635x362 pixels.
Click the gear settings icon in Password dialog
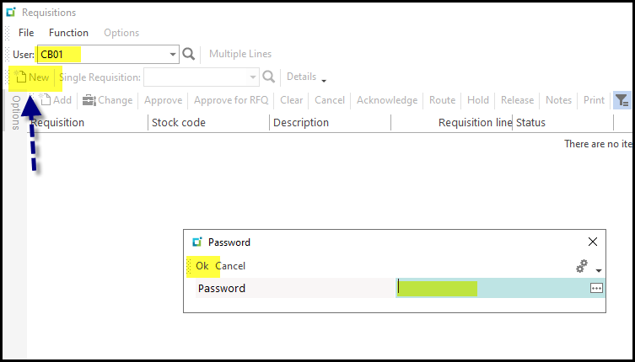tap(582, 266)
